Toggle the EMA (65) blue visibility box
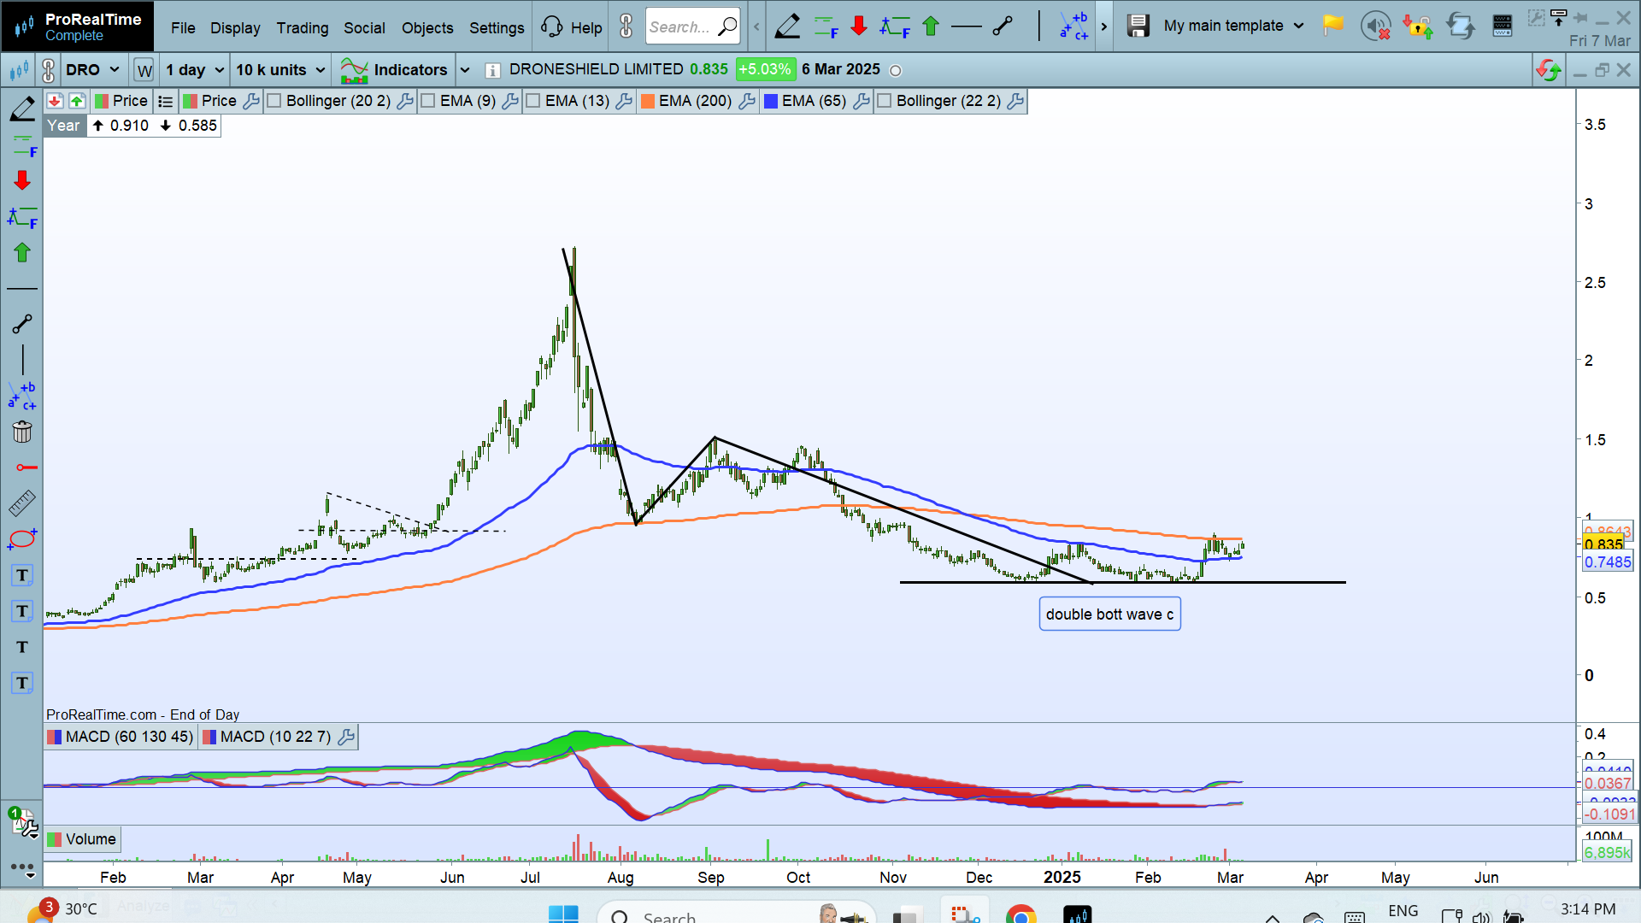Screen dimensions: 1641x923 pos(771,101)
